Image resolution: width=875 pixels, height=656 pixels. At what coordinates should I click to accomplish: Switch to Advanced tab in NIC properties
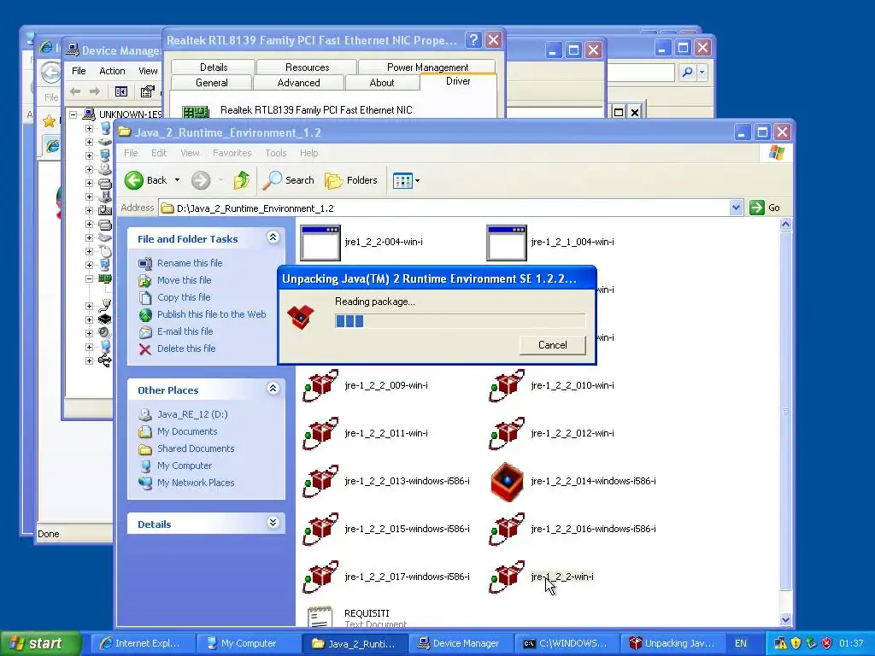(298, 83)
